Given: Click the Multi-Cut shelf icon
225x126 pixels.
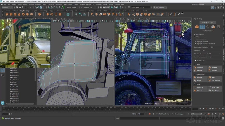Looking at the screenshot, I should [x=170, y=14].
